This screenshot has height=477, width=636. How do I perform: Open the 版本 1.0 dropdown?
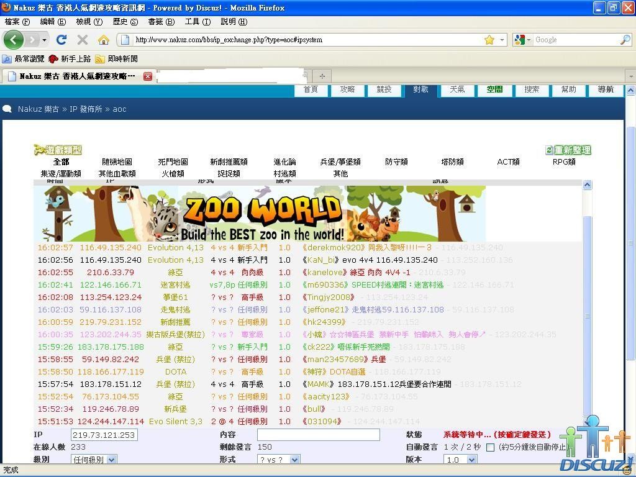(460, 460)
